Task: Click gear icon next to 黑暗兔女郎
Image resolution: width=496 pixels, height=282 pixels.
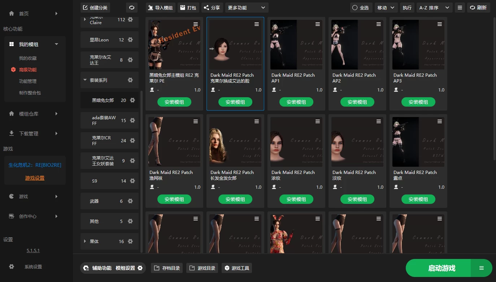Action: (x=132, y=100)
